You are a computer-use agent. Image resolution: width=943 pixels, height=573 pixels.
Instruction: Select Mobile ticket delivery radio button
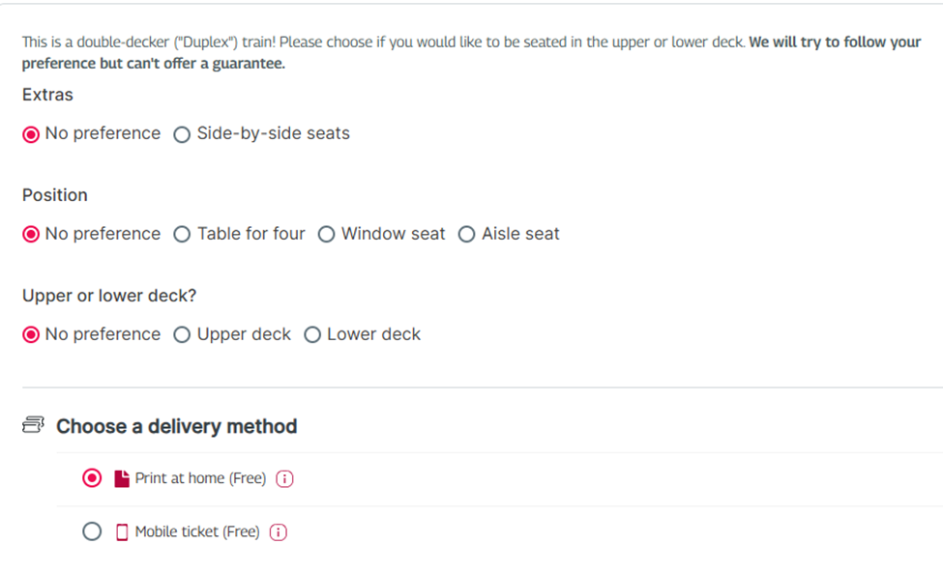pyautogui.click(x=92, y=531)
